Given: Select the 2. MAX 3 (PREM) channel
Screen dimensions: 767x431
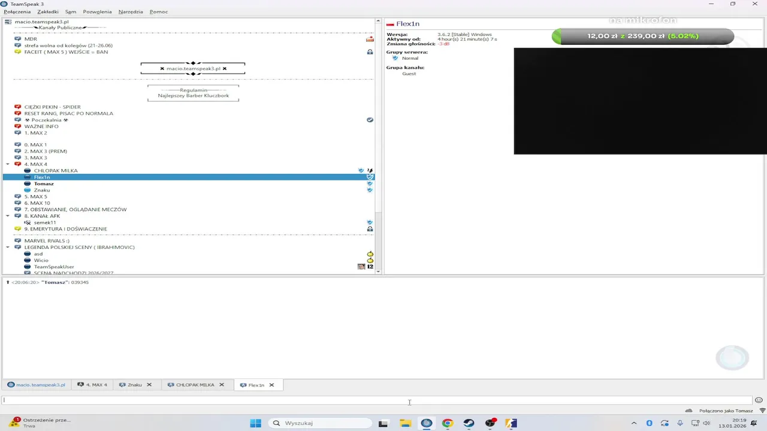Looking at the screenshot, I should coord(46,151).
